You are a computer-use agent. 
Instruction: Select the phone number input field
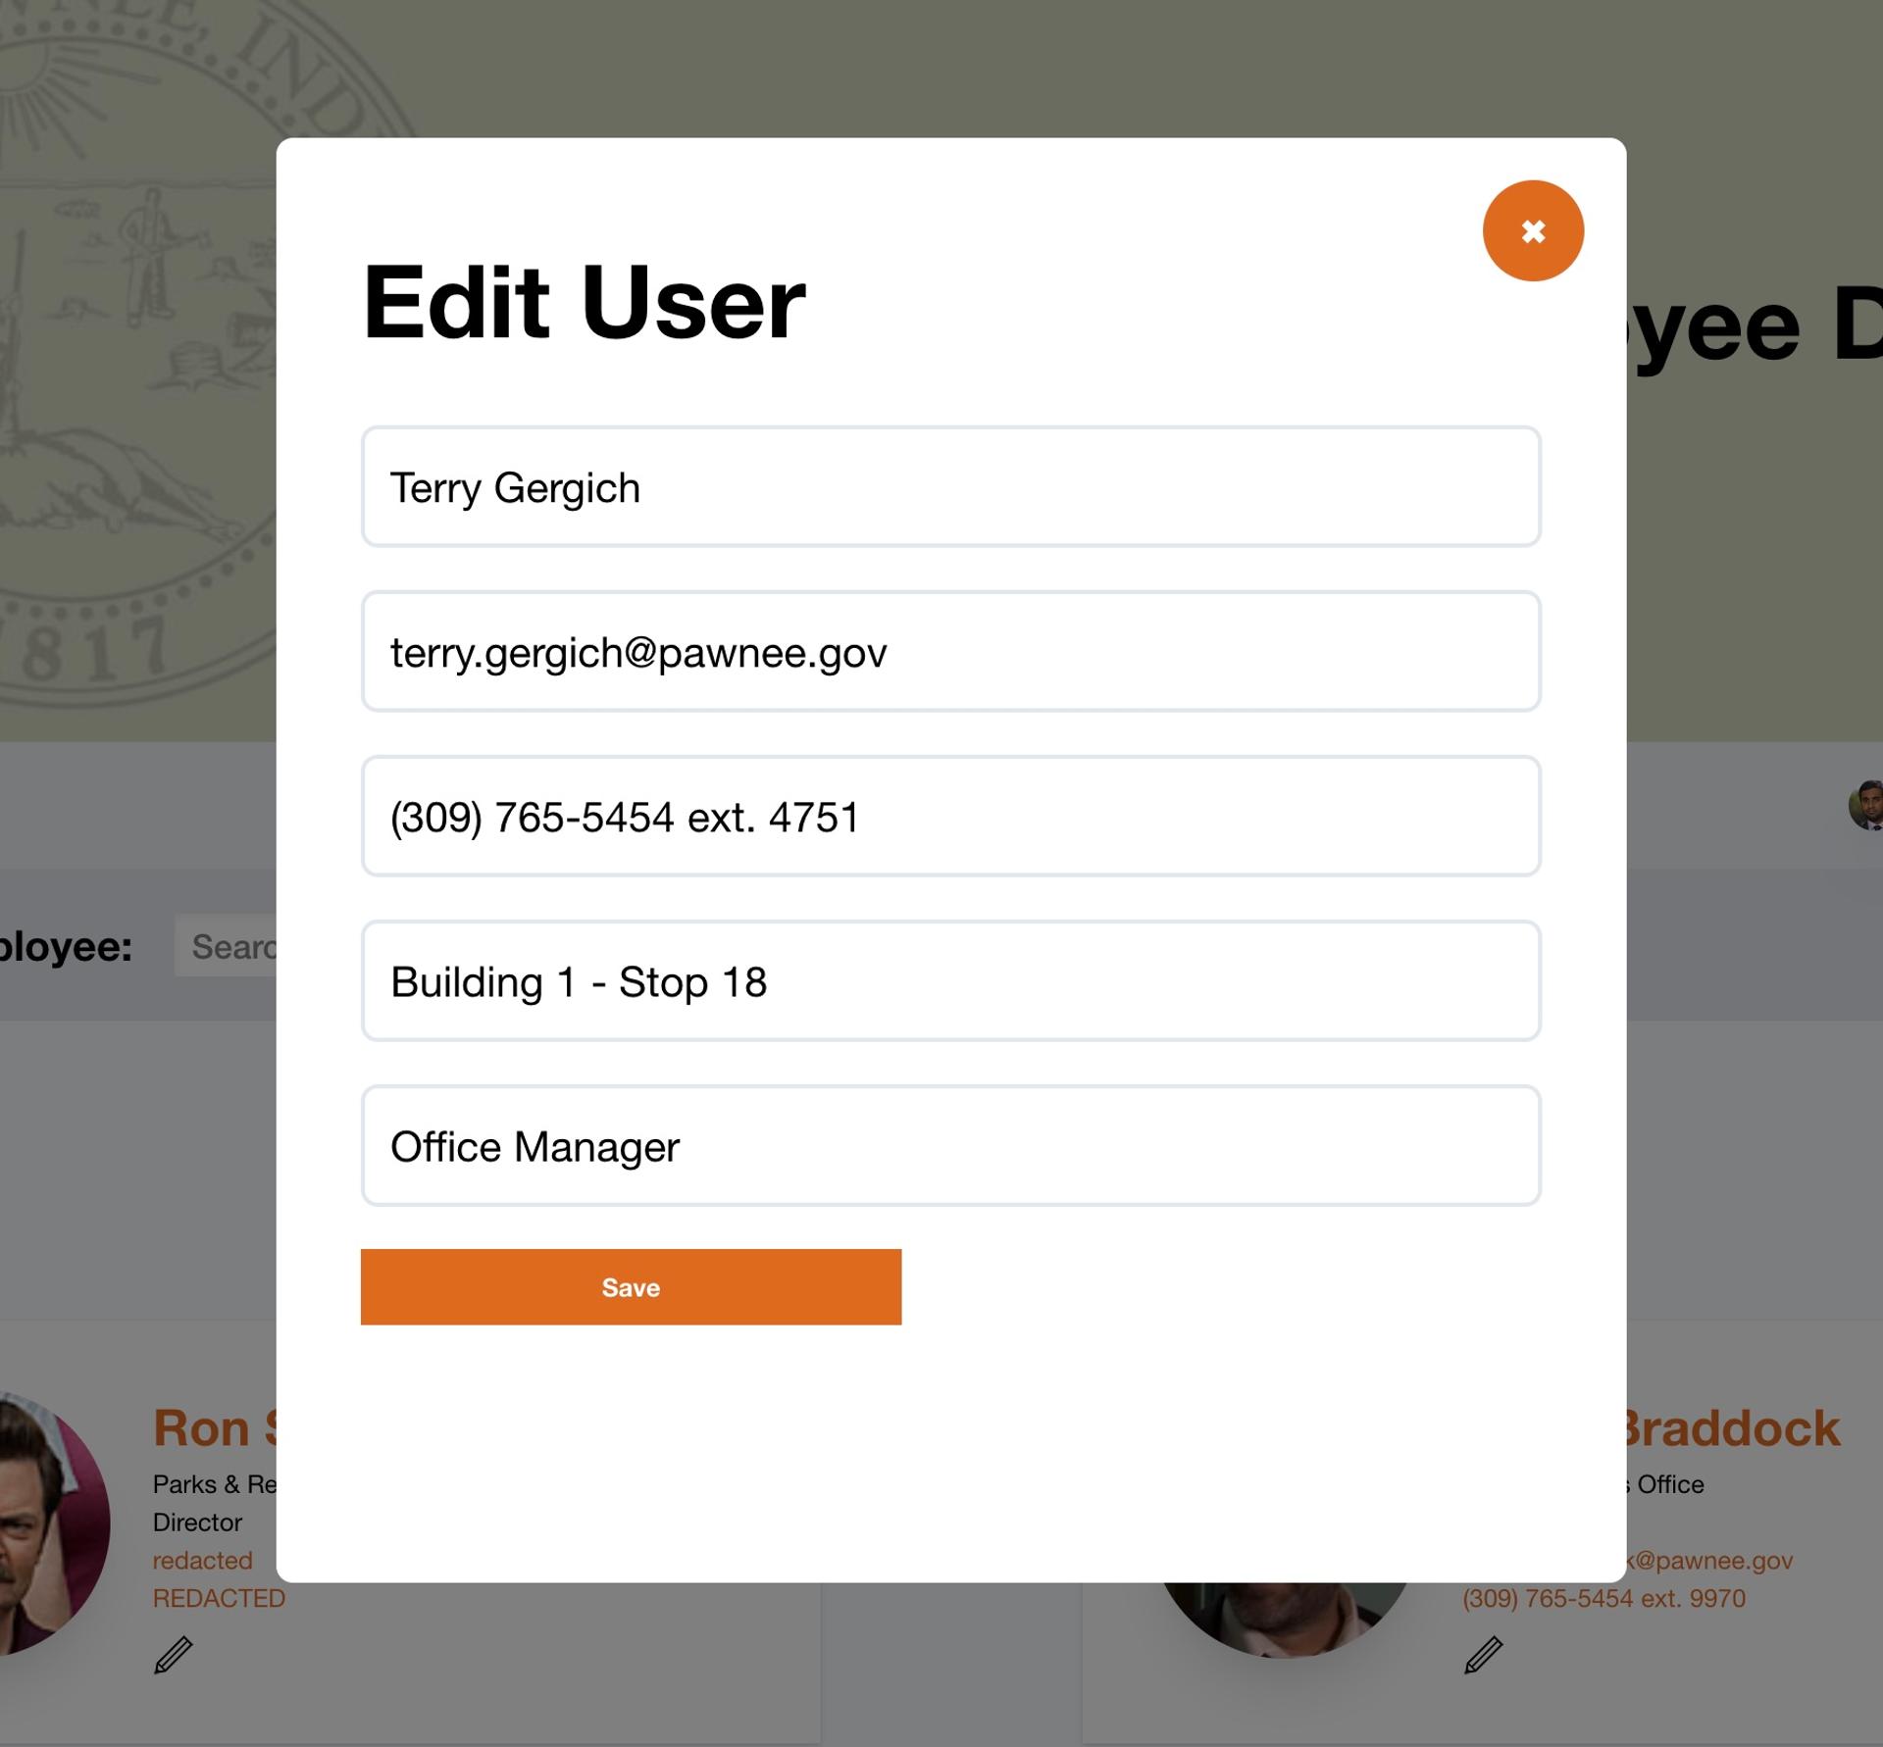coord(950,816)
